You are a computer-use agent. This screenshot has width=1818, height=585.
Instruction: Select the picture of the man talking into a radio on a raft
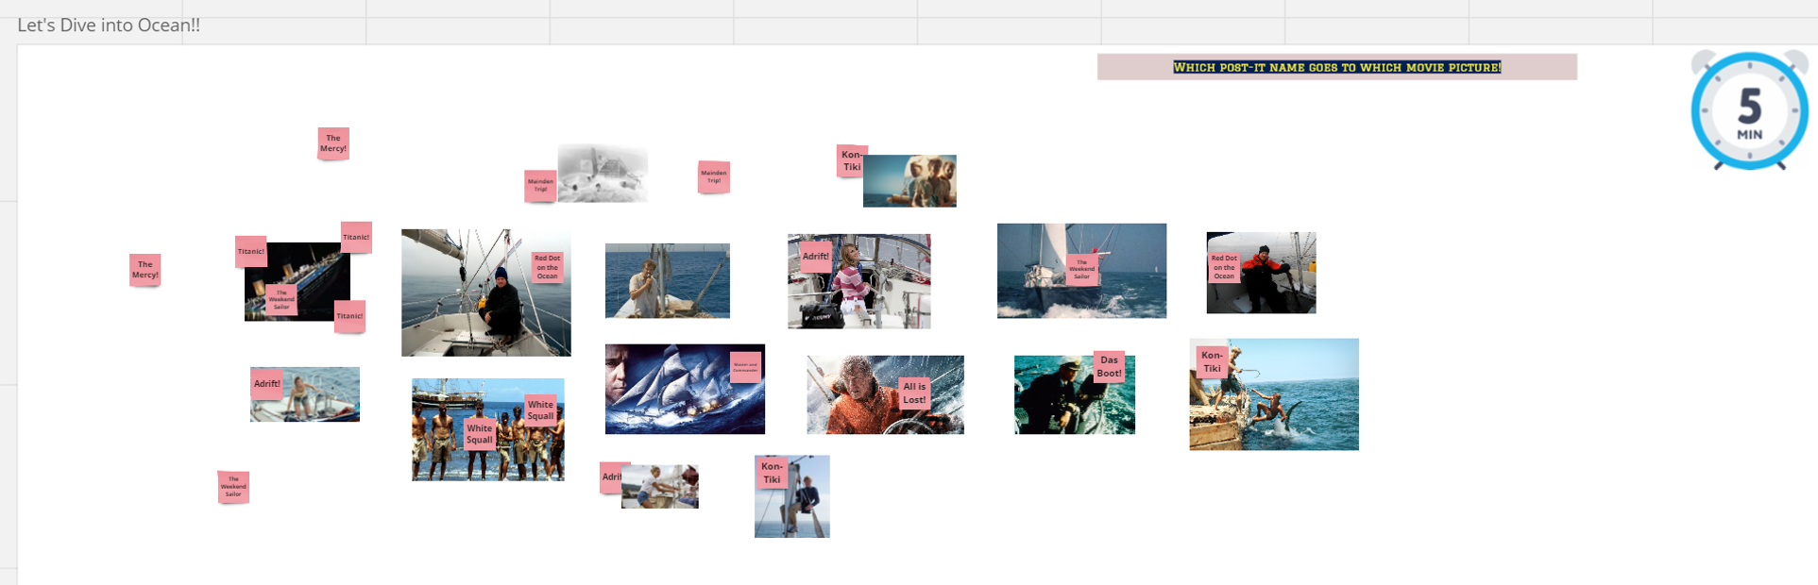pos(668,280)
